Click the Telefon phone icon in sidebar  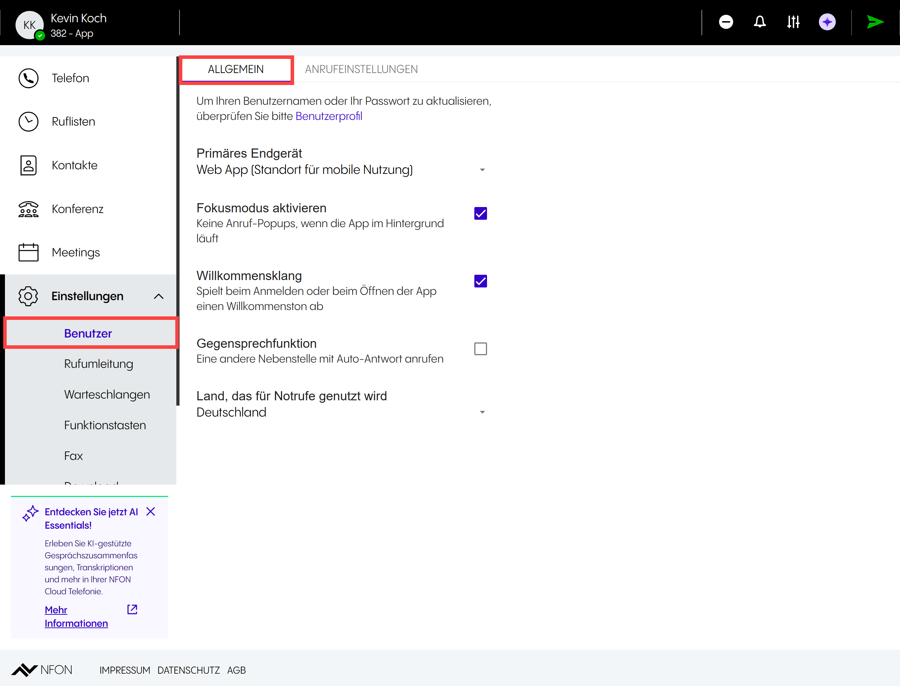coord(28,78)
